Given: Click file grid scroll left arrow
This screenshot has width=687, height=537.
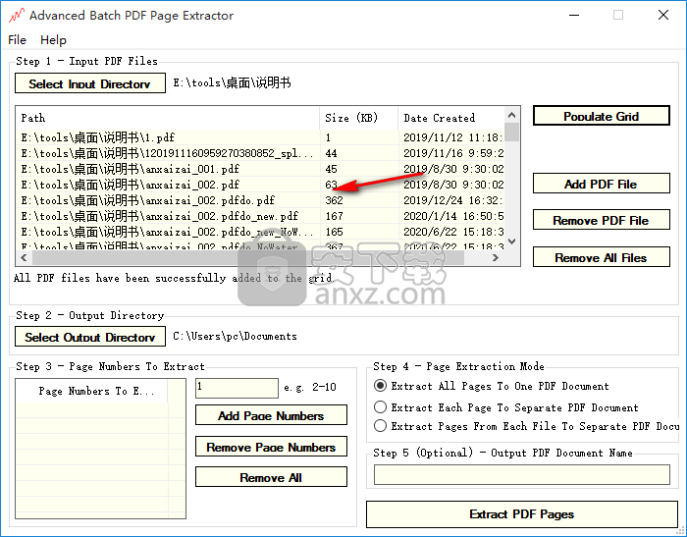Looking at the screenshot, I should pos(25,258).
